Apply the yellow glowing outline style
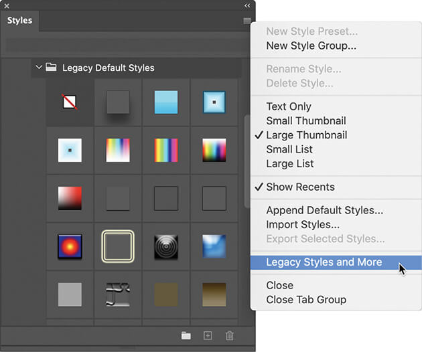Screen dimensions: 422x352 (118, 246)
